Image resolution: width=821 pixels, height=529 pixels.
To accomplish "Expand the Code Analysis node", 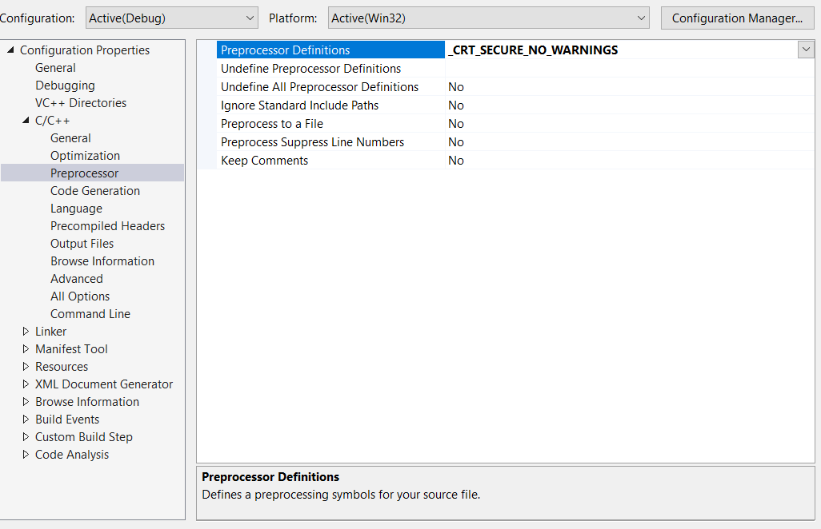I will tap(26, 454).
